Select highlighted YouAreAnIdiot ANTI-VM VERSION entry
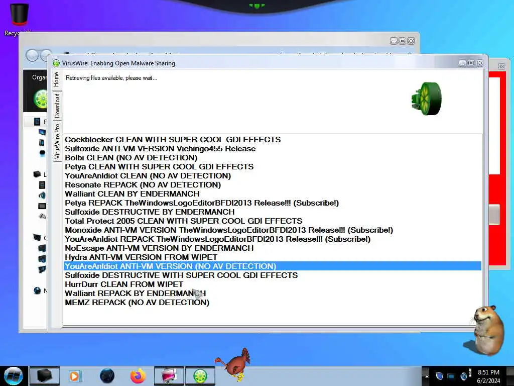The width and height of the screenshot is (514, 386). click(x=273, y=266)
